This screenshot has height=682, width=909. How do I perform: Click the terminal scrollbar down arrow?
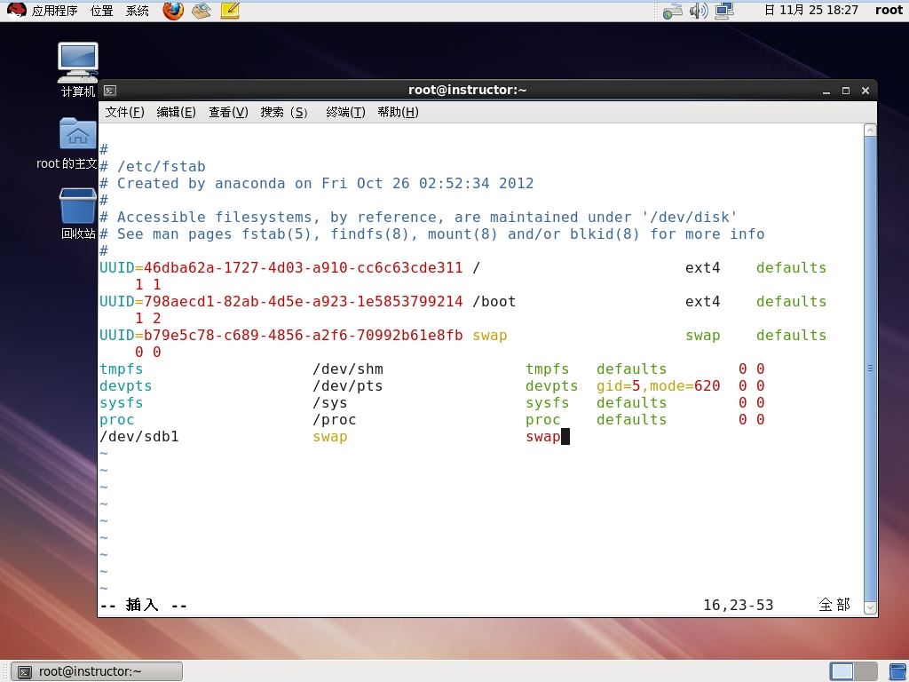pyautogui.click(x=870, y=607)
